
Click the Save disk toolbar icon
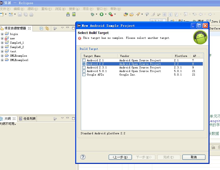(20, 14)
